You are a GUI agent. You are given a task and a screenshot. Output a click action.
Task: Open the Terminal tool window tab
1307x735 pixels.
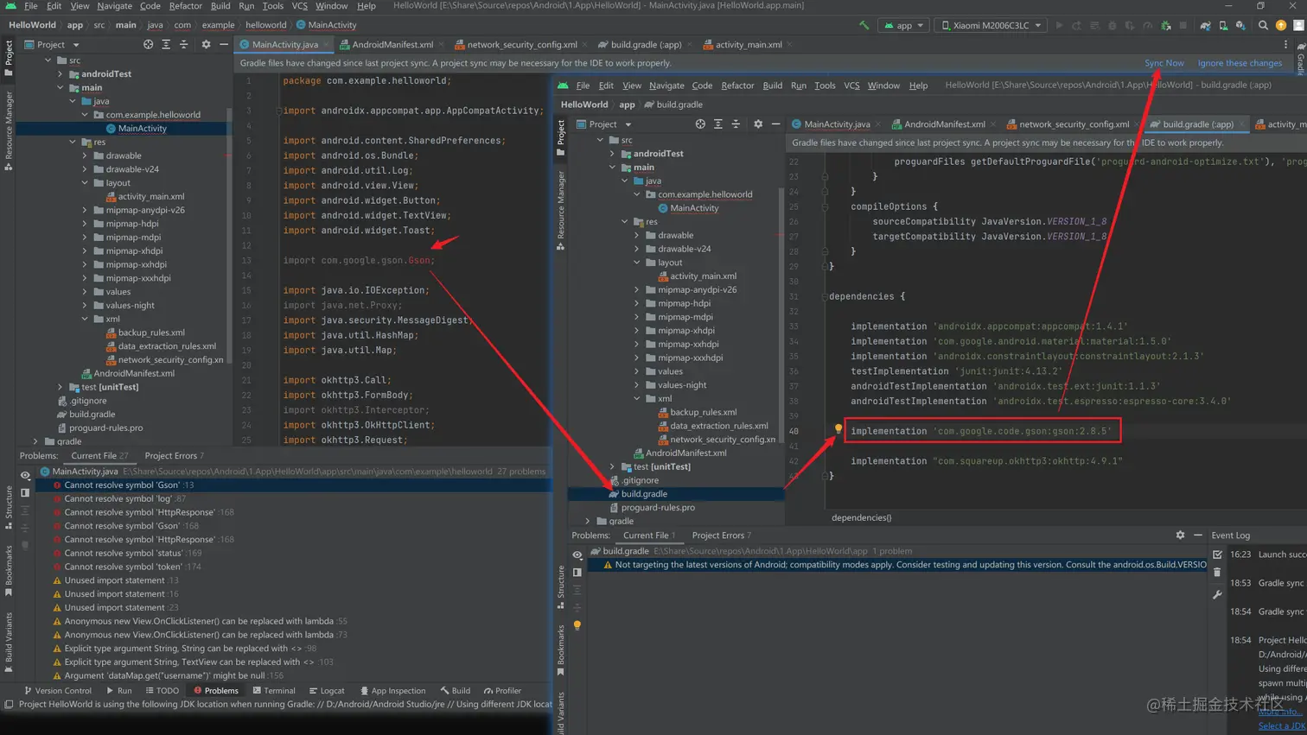[273, 691]
